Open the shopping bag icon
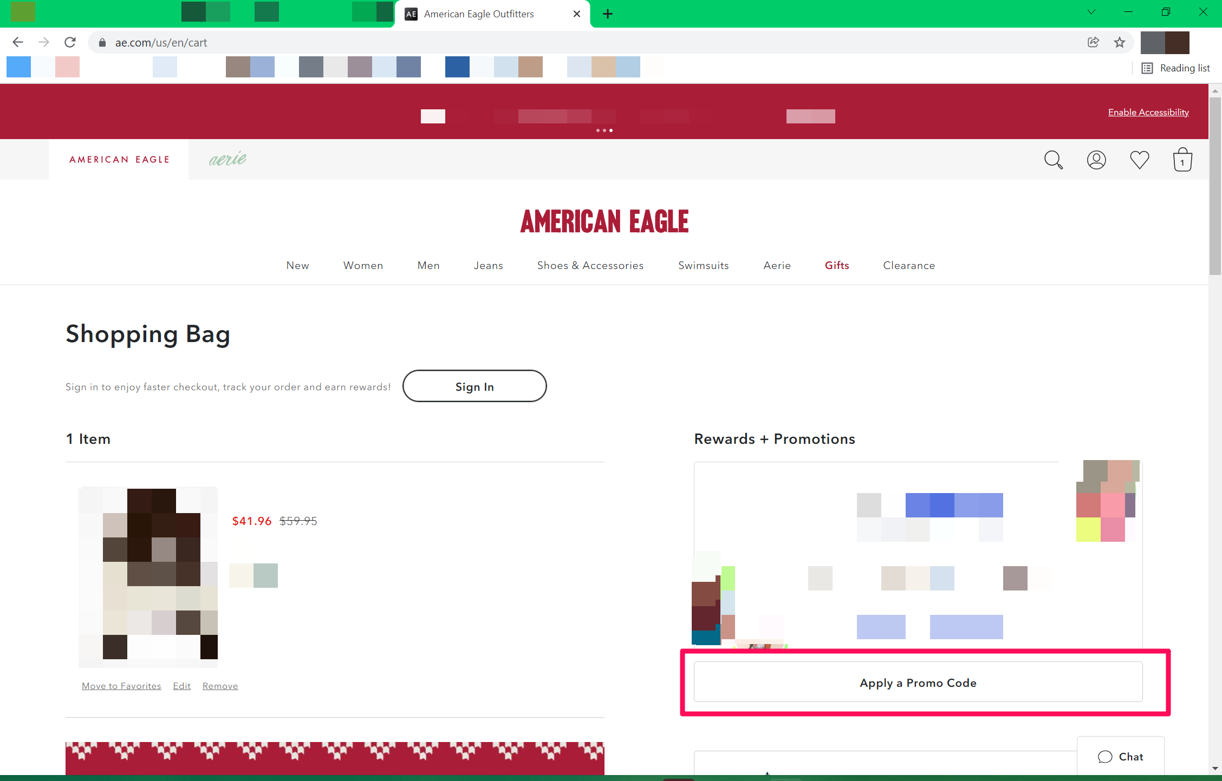 1182,160
